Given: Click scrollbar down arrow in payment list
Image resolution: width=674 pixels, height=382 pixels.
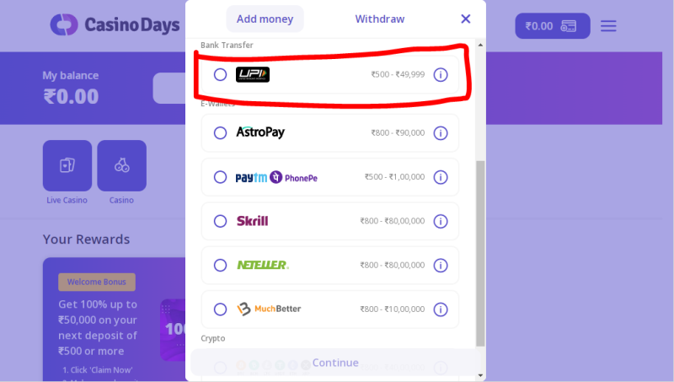Looking at the screenshot, I should click(480, 375).
